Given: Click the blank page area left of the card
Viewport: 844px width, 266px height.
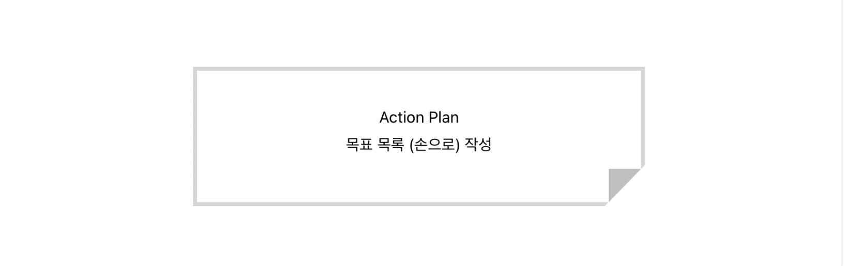Looking at the screenshot, I should [x=96, y=136].
